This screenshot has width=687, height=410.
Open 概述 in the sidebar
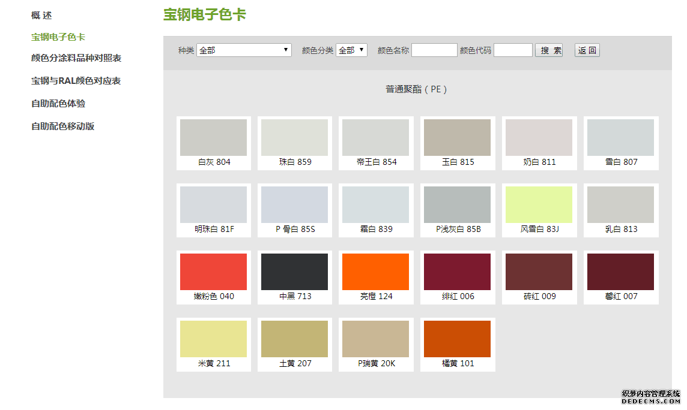41,16
